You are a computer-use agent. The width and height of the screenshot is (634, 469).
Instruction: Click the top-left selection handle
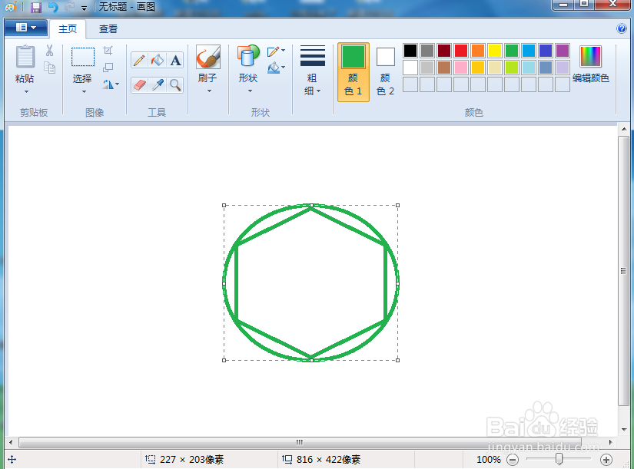point(224,205)
